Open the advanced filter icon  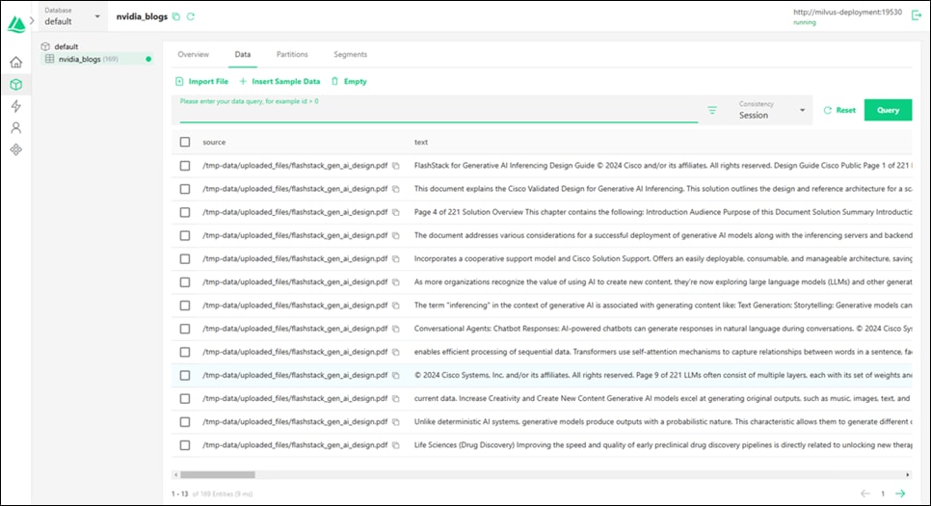[712, 110]
